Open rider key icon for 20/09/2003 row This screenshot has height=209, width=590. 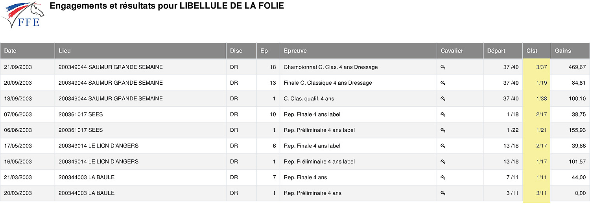click(443, 83)
